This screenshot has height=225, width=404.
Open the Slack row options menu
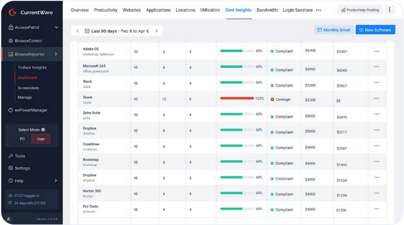377,82
